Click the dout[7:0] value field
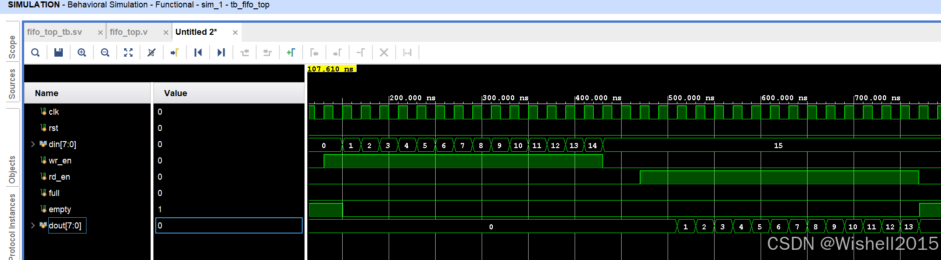The image size is (941, 260). 229,226
